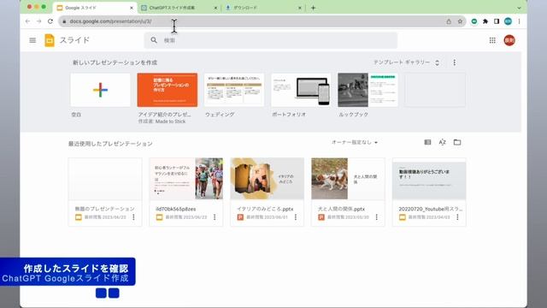Click the Google Slides logo icon
Image resolution: width=547 pixels, height=308 pixels.
[x=50, y=40]
